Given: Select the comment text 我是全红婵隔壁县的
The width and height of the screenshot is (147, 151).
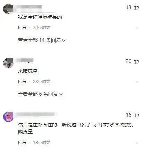Looking at the screenshot, I should (40, 17).
